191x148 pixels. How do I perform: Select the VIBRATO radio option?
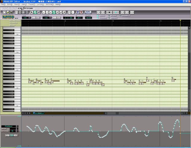[109, 18]
